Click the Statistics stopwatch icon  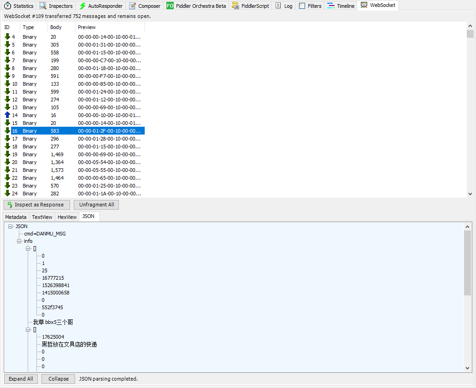coord(7,6)
